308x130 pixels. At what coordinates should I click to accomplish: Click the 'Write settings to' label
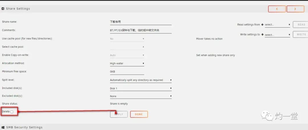tap(250, 34)
